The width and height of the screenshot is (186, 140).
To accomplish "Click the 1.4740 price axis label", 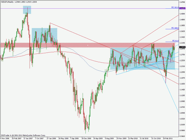I will coord(183,2).
